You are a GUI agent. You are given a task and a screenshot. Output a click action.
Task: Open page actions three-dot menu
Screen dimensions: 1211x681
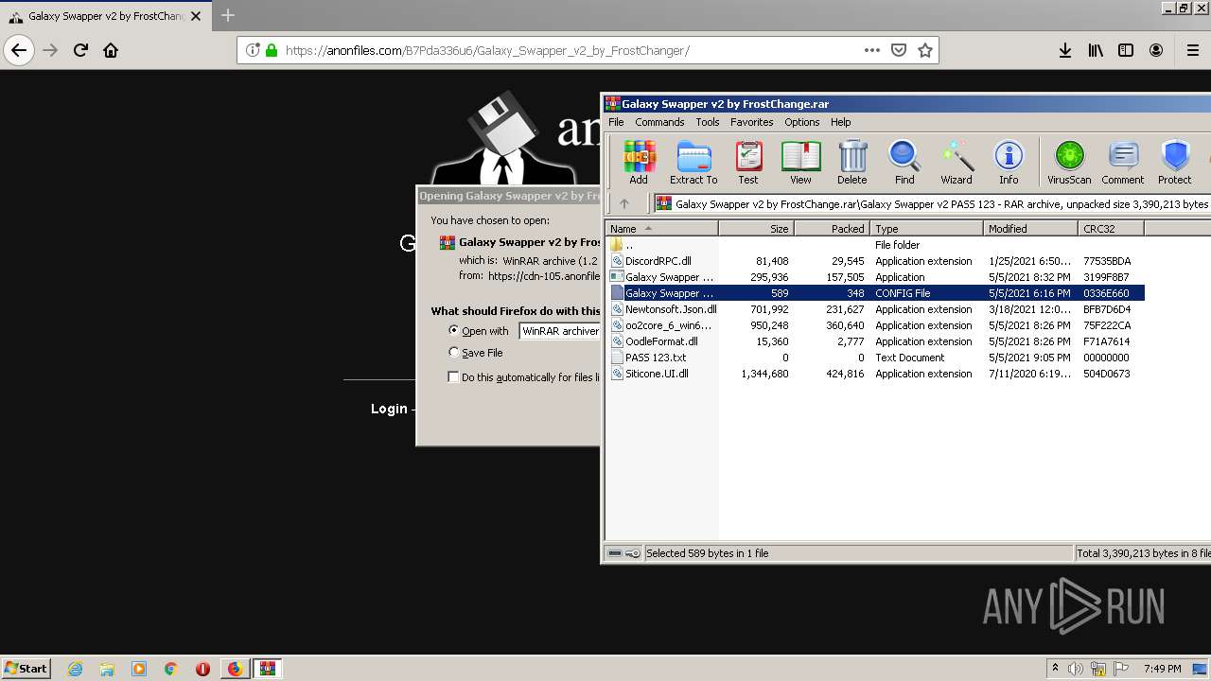pyautogui.click(x=872, y=50)
